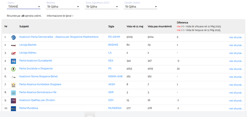Open Koalicioni Partia Demokratike link
This screenshot has height=117, width=247.
(59, 37)
